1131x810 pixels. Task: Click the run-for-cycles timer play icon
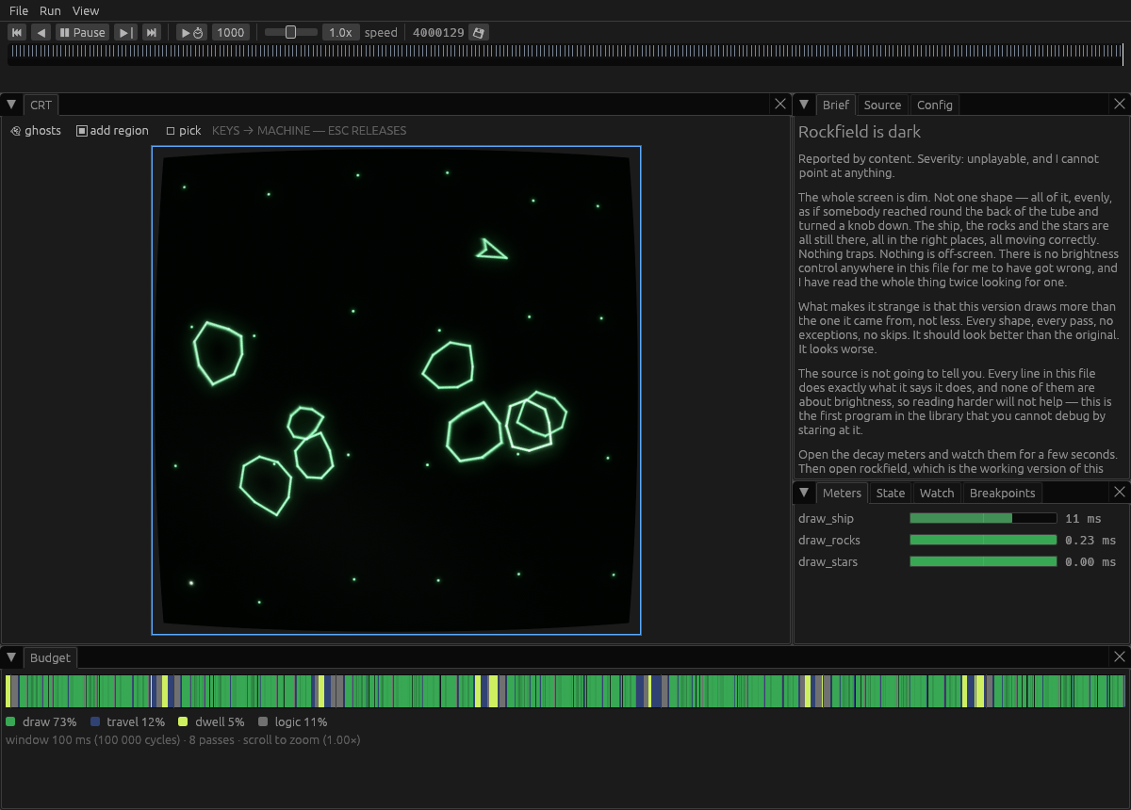pos(192,32)
